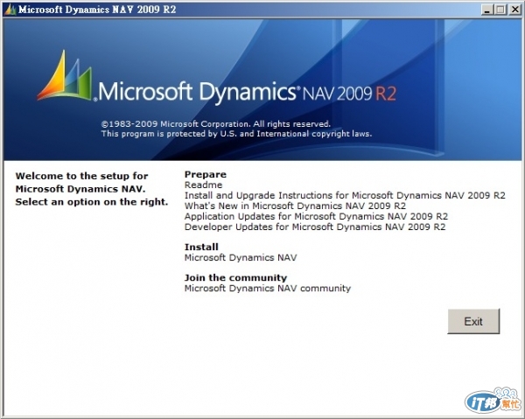Open What's New in NAV 2009 R2
The width and height of the screenshot is (525, 419).
click(x=295, y=206)
